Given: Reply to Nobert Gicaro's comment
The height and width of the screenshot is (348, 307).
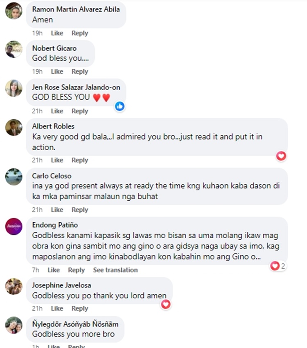Looking at the screenshot, I should tap(80, 72).
